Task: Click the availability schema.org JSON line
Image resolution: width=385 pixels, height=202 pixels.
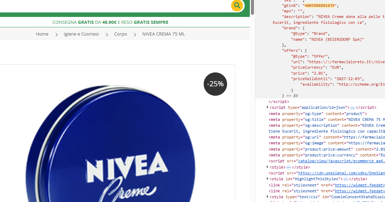Action: (342, 84)
